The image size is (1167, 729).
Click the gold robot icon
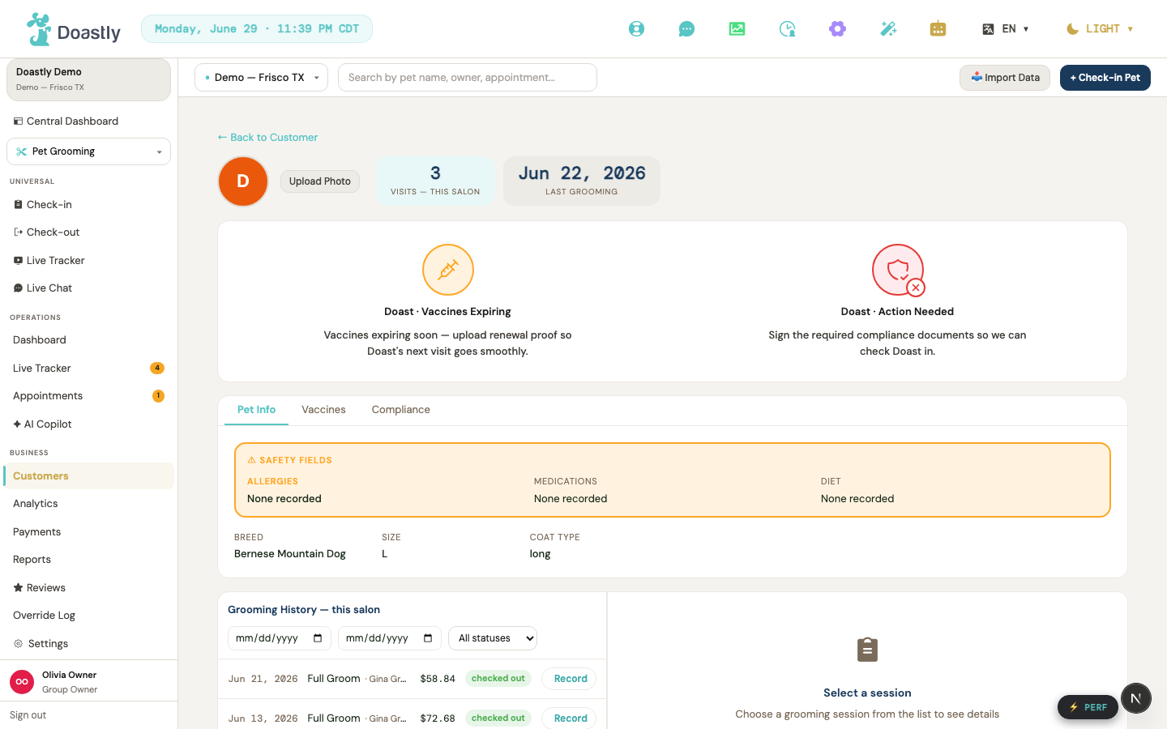click(x=938, y=29)
